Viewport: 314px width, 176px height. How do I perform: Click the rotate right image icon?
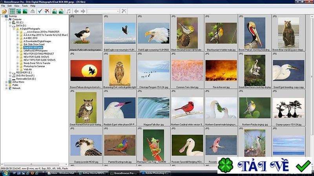tap(61, 11)
